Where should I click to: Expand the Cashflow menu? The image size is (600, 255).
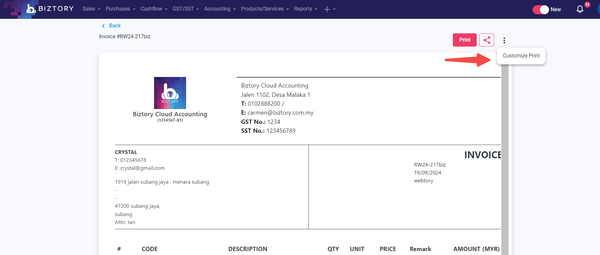154,9
